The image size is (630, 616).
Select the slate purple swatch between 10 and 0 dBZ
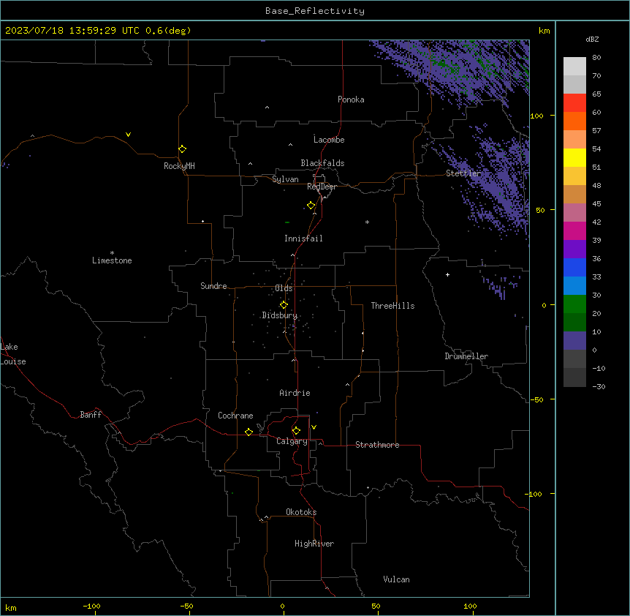(x=574, y=341)
